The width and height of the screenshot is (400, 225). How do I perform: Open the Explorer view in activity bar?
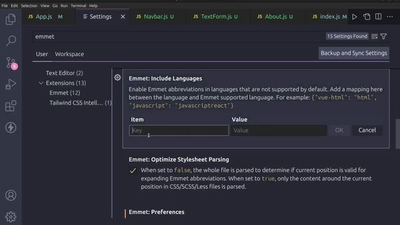(x=11, y=19)
